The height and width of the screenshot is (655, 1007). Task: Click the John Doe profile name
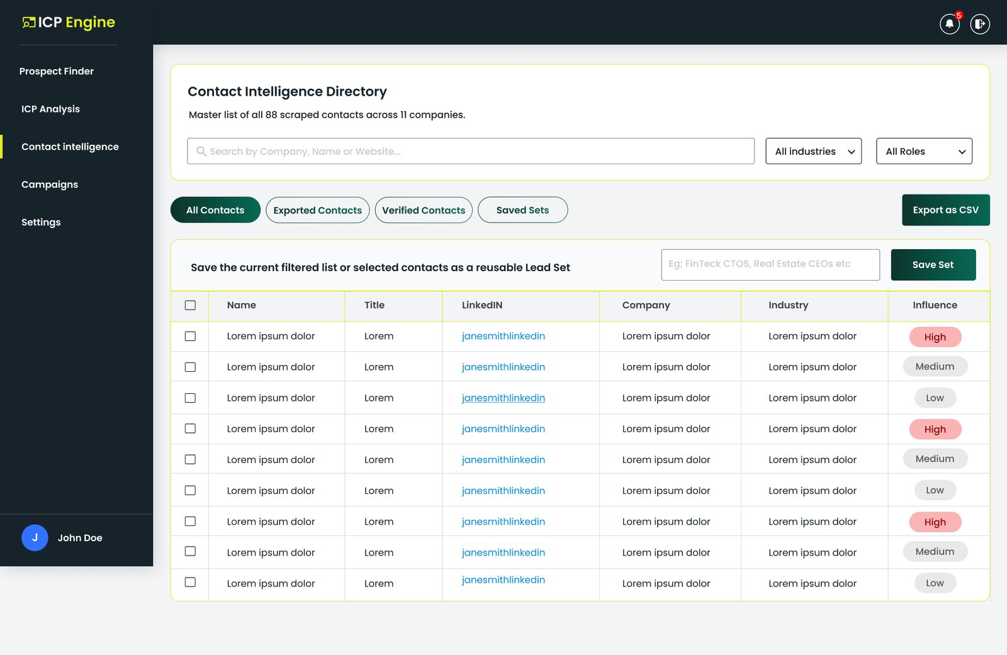80,538
